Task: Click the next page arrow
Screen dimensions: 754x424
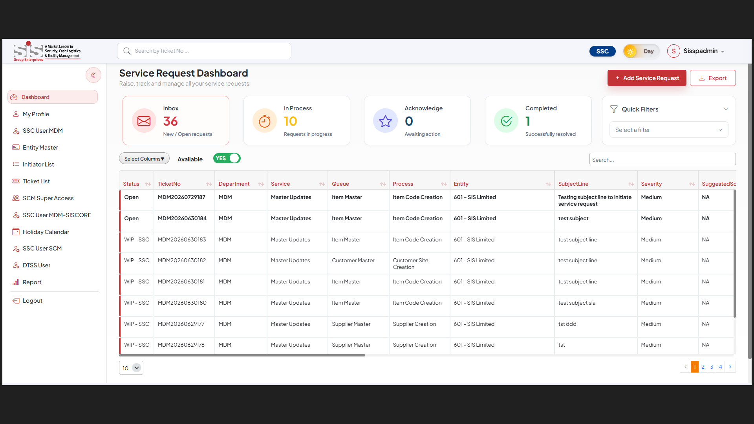Action: click(x=730, y=367)
